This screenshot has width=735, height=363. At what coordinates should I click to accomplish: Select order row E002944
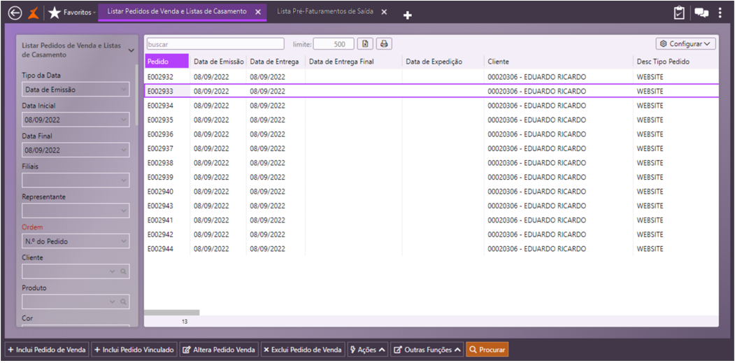(x=431, y=248)
